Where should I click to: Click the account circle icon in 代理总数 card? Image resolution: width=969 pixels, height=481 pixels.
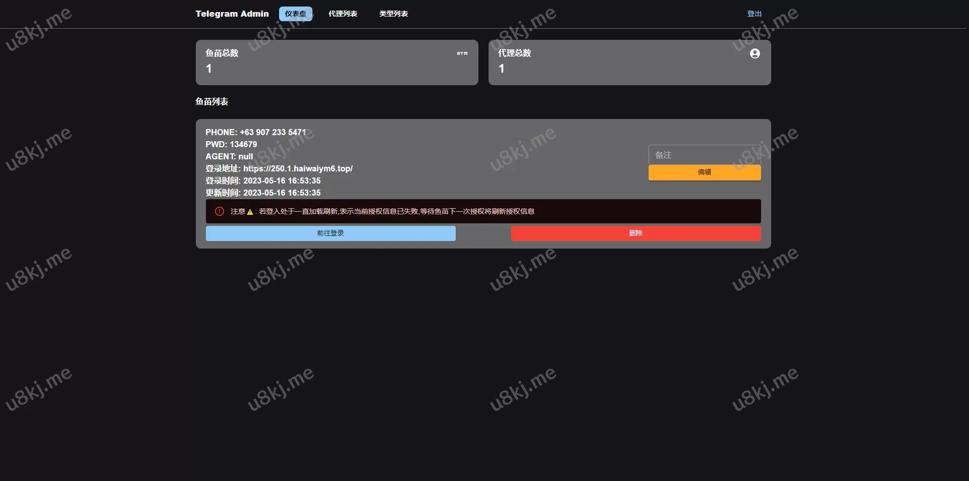coord(755,53)
